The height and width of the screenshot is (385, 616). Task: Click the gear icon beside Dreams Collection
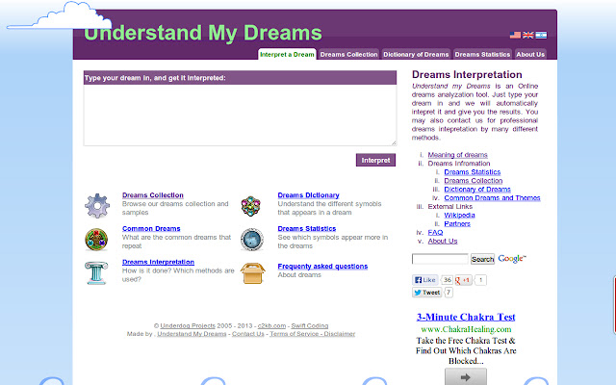(97, 205)
